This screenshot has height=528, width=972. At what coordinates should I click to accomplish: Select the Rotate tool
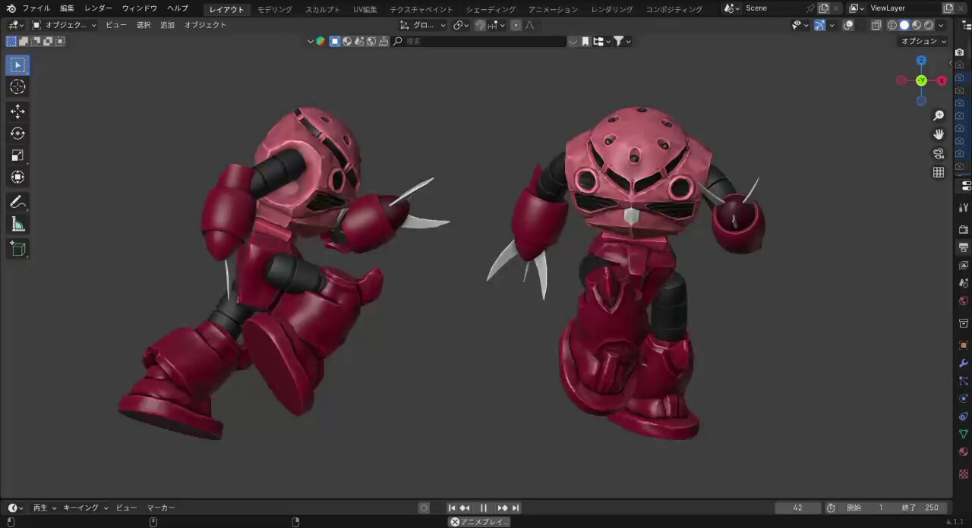coord(17,134)
